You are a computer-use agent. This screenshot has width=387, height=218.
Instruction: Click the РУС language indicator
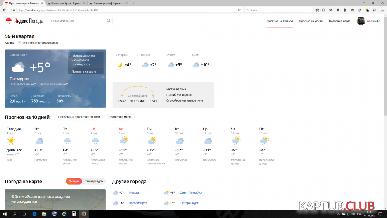360,214
